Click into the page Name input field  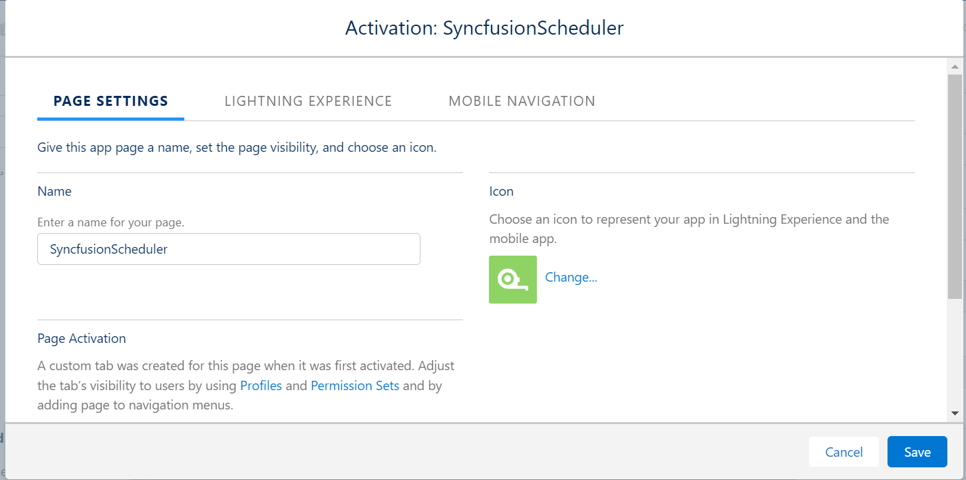(228, 250)
